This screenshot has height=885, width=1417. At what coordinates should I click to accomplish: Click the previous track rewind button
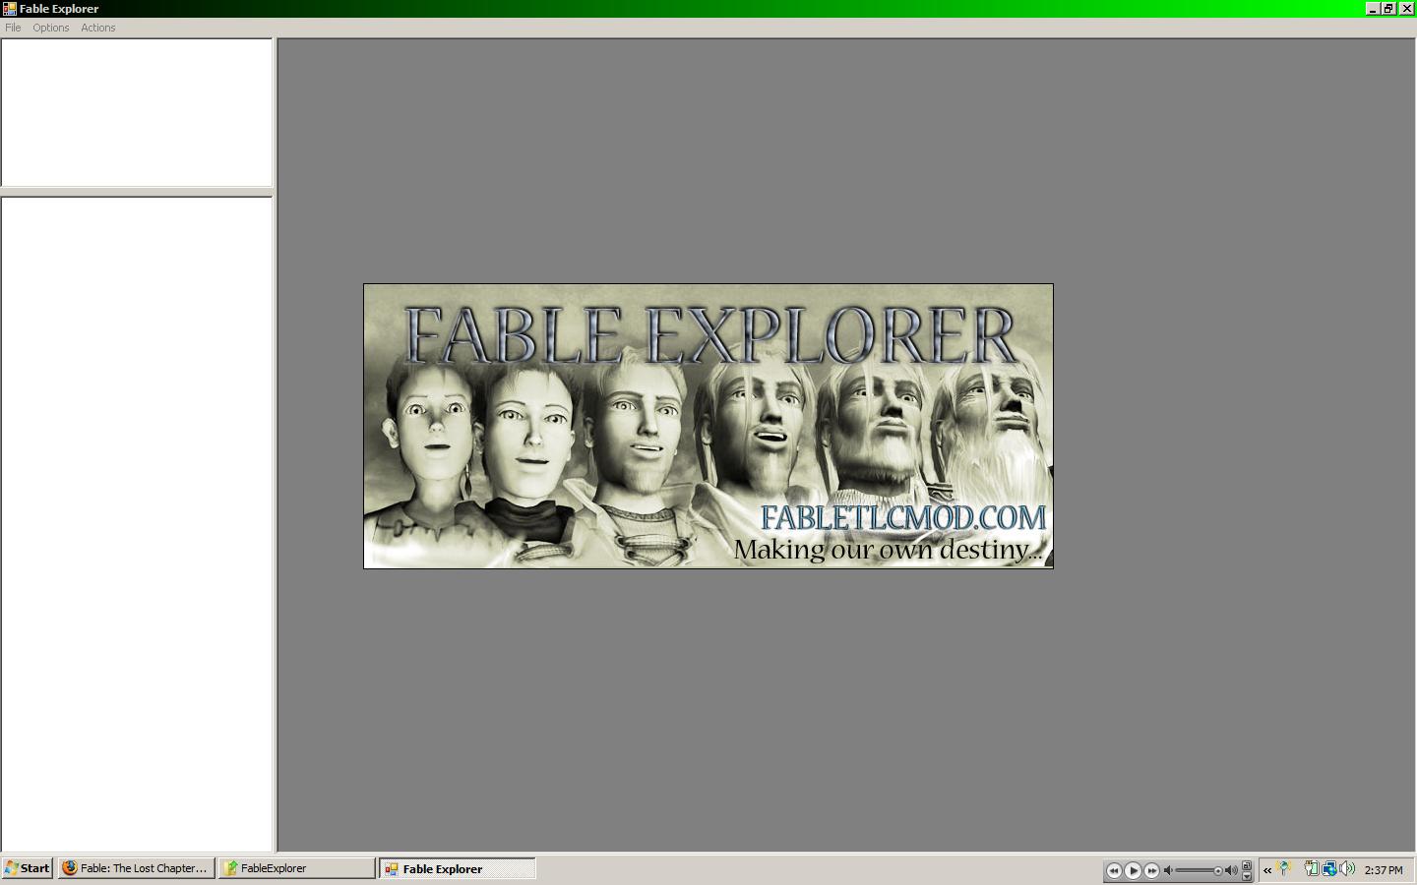(x=1114, y=870)
